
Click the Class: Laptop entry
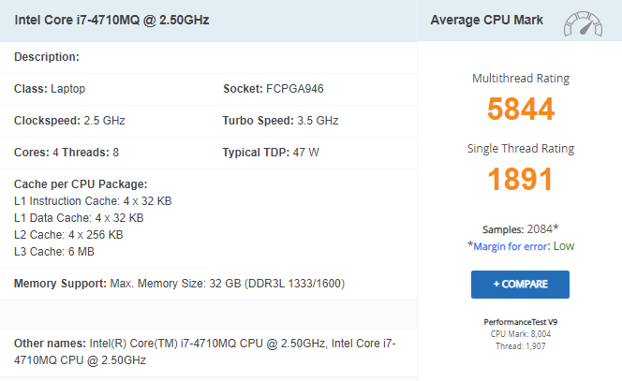pyautogui.click(x=52, y=89)
